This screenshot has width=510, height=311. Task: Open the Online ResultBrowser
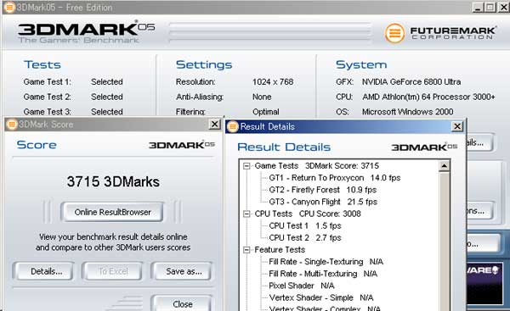point(112,212)
